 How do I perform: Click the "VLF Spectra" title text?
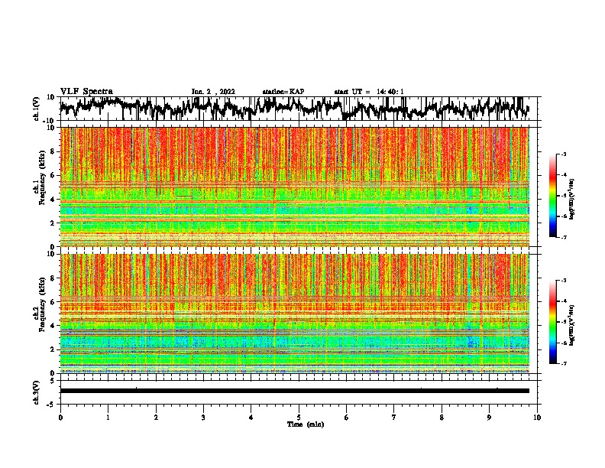pyautogui.click(x=86, y=91)
